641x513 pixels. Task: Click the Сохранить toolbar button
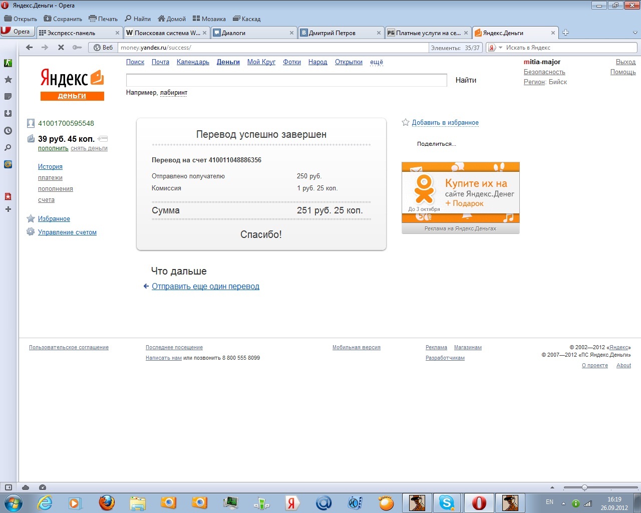tap(63, 19)
